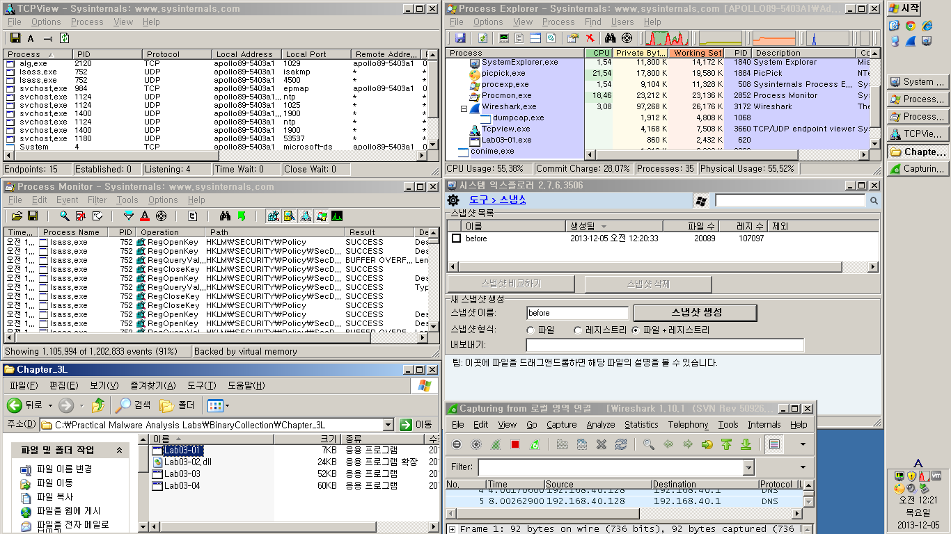The image size is (951, 534).
Task: Click the binoculars Find icon in Process Explorer
Action: pos(611,38)
